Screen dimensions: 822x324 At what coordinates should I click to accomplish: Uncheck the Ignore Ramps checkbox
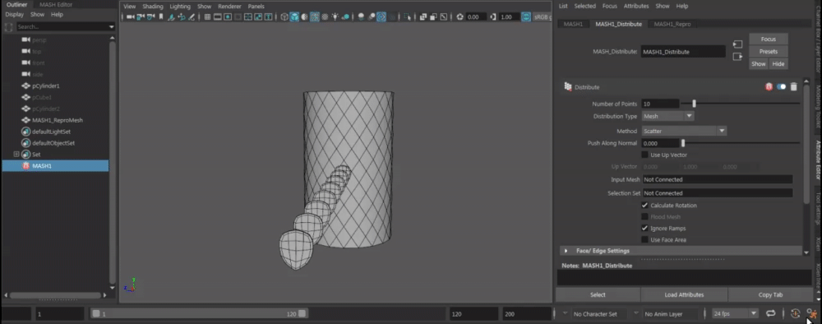click(644, 228)
